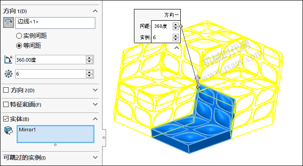
Task: Click the solid body icon beside Mirror1
Action: pyautogui.click(x=9, y=130)
